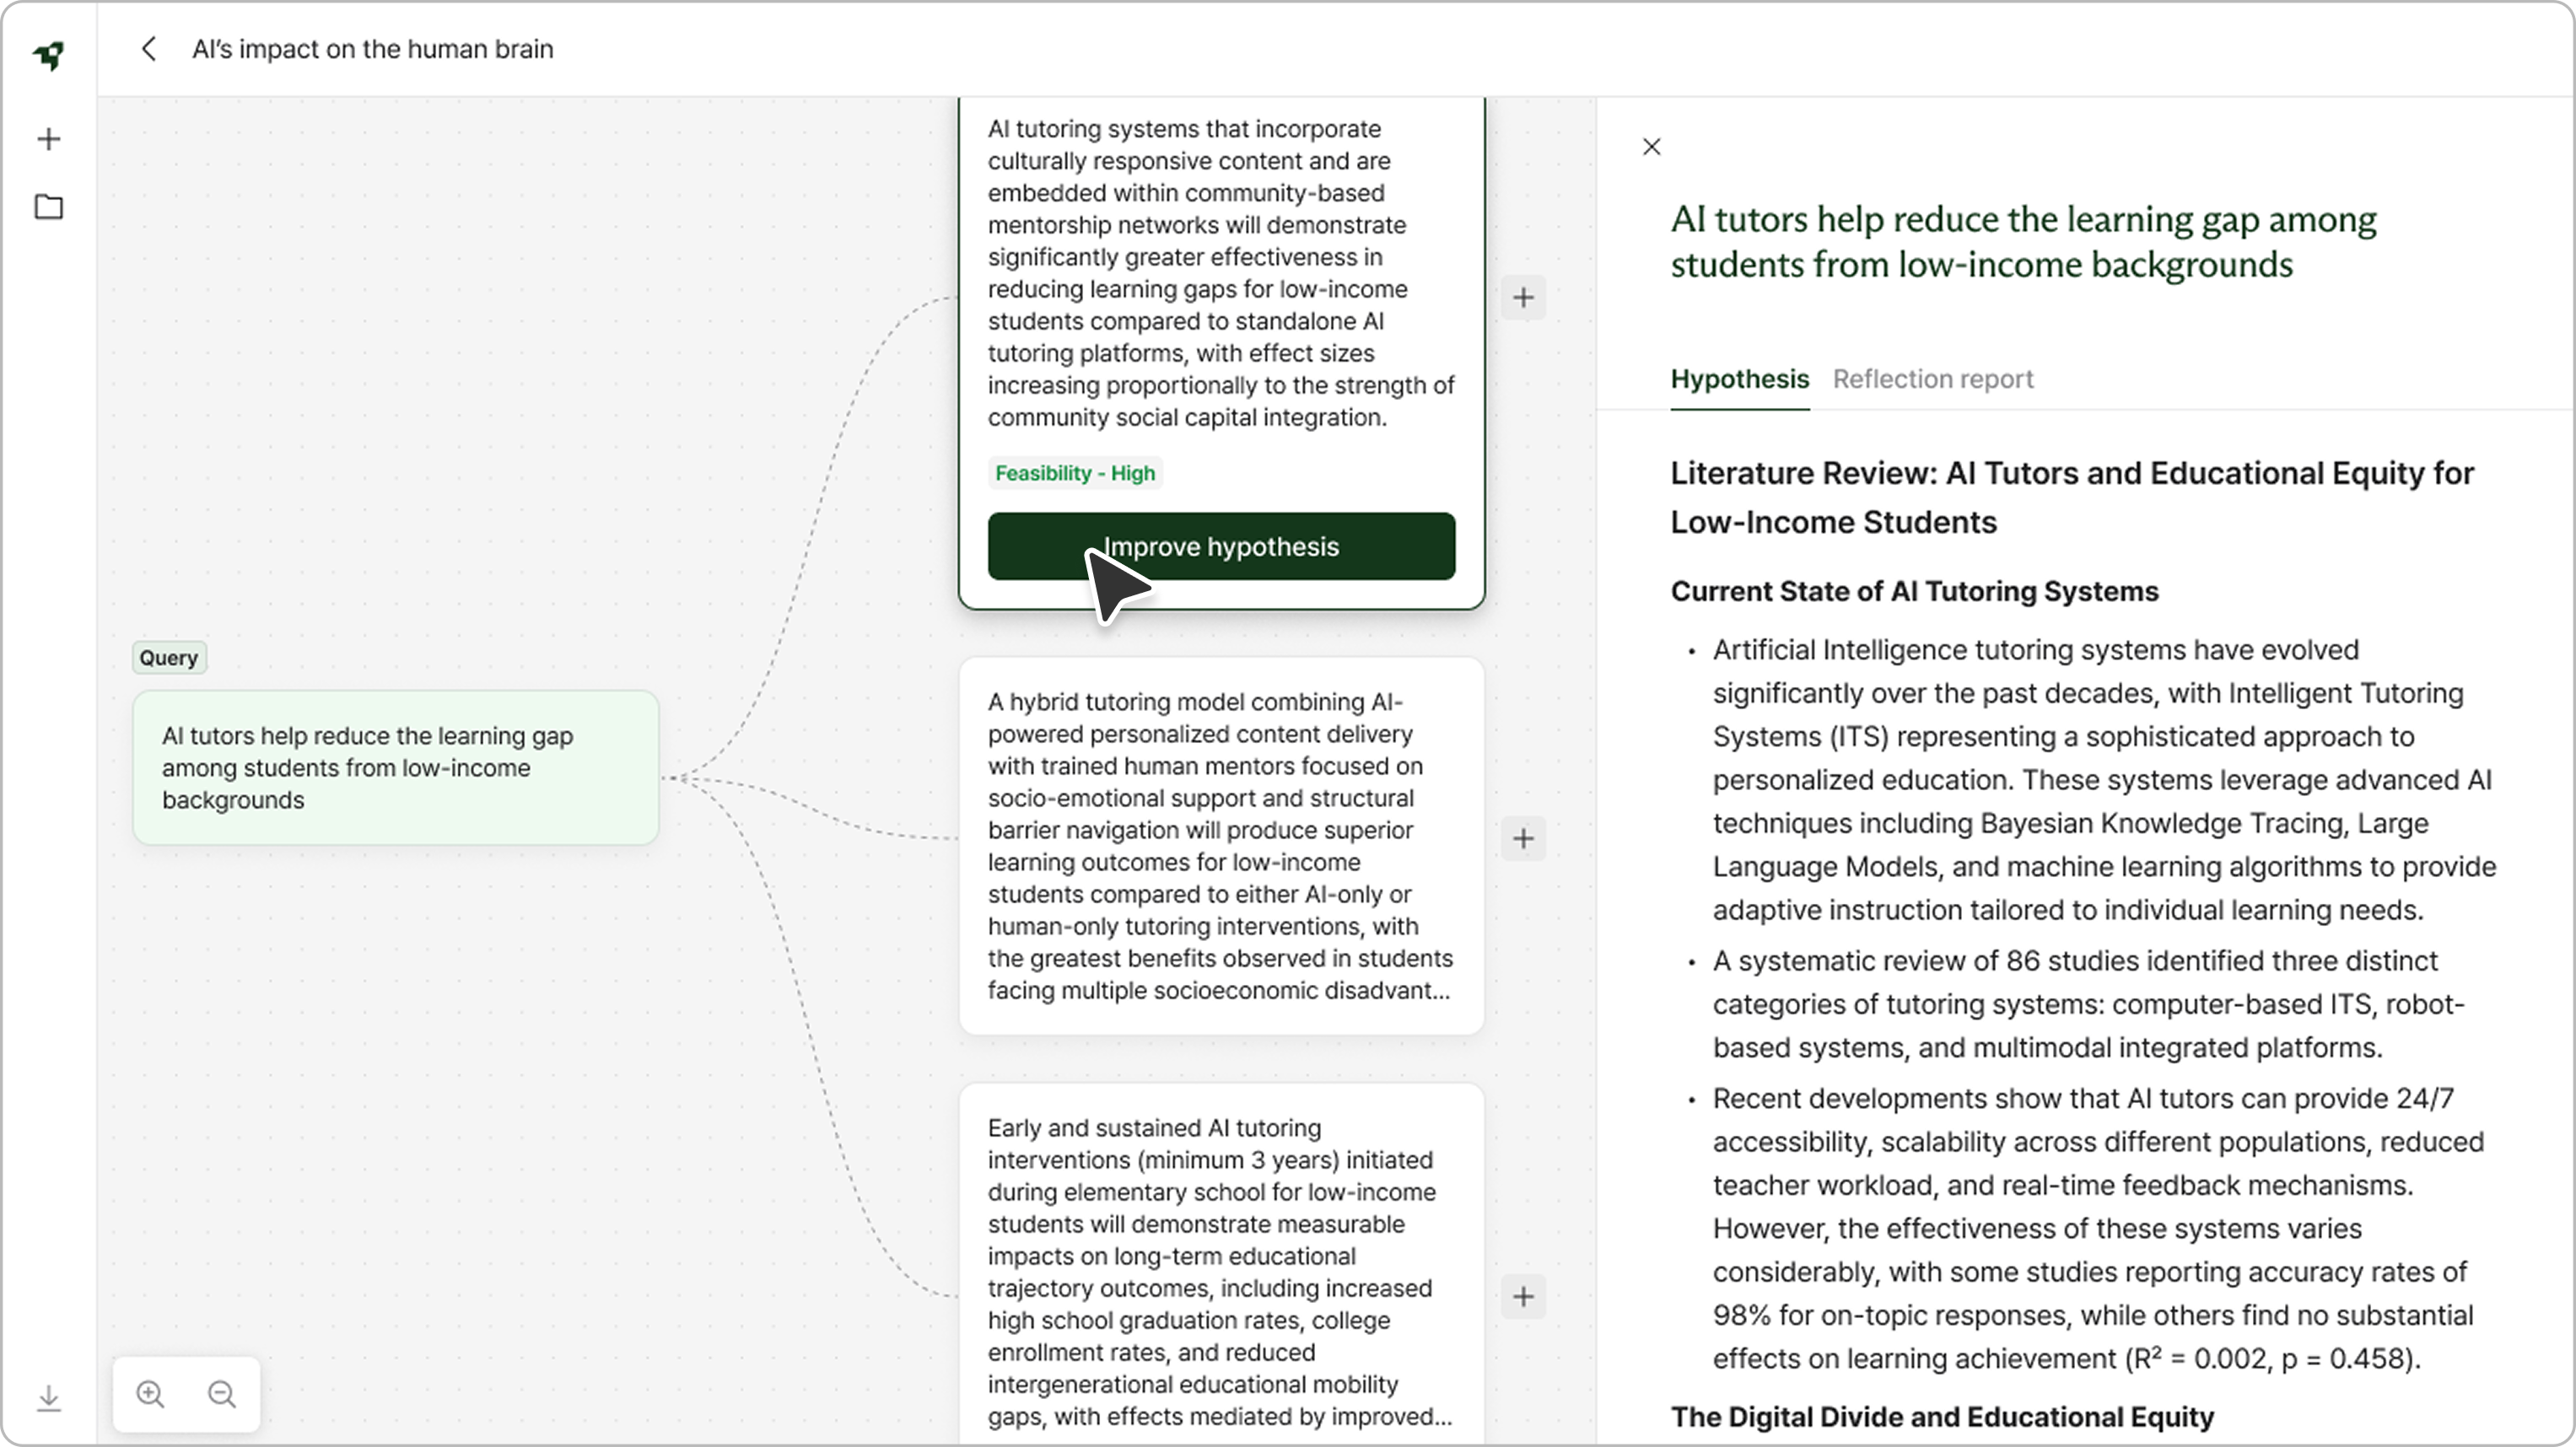Expand the culturally responsive hypothesis with plus

1522,298
